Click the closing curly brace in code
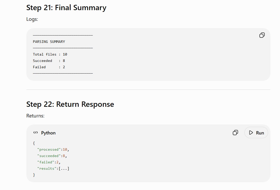Viewport: 280px width, 190px height. tap(34, 175)
